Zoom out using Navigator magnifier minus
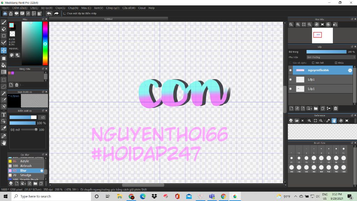 (310, 24)
